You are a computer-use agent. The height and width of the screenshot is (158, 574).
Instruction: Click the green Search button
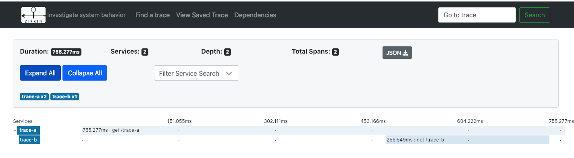[534, 15]
